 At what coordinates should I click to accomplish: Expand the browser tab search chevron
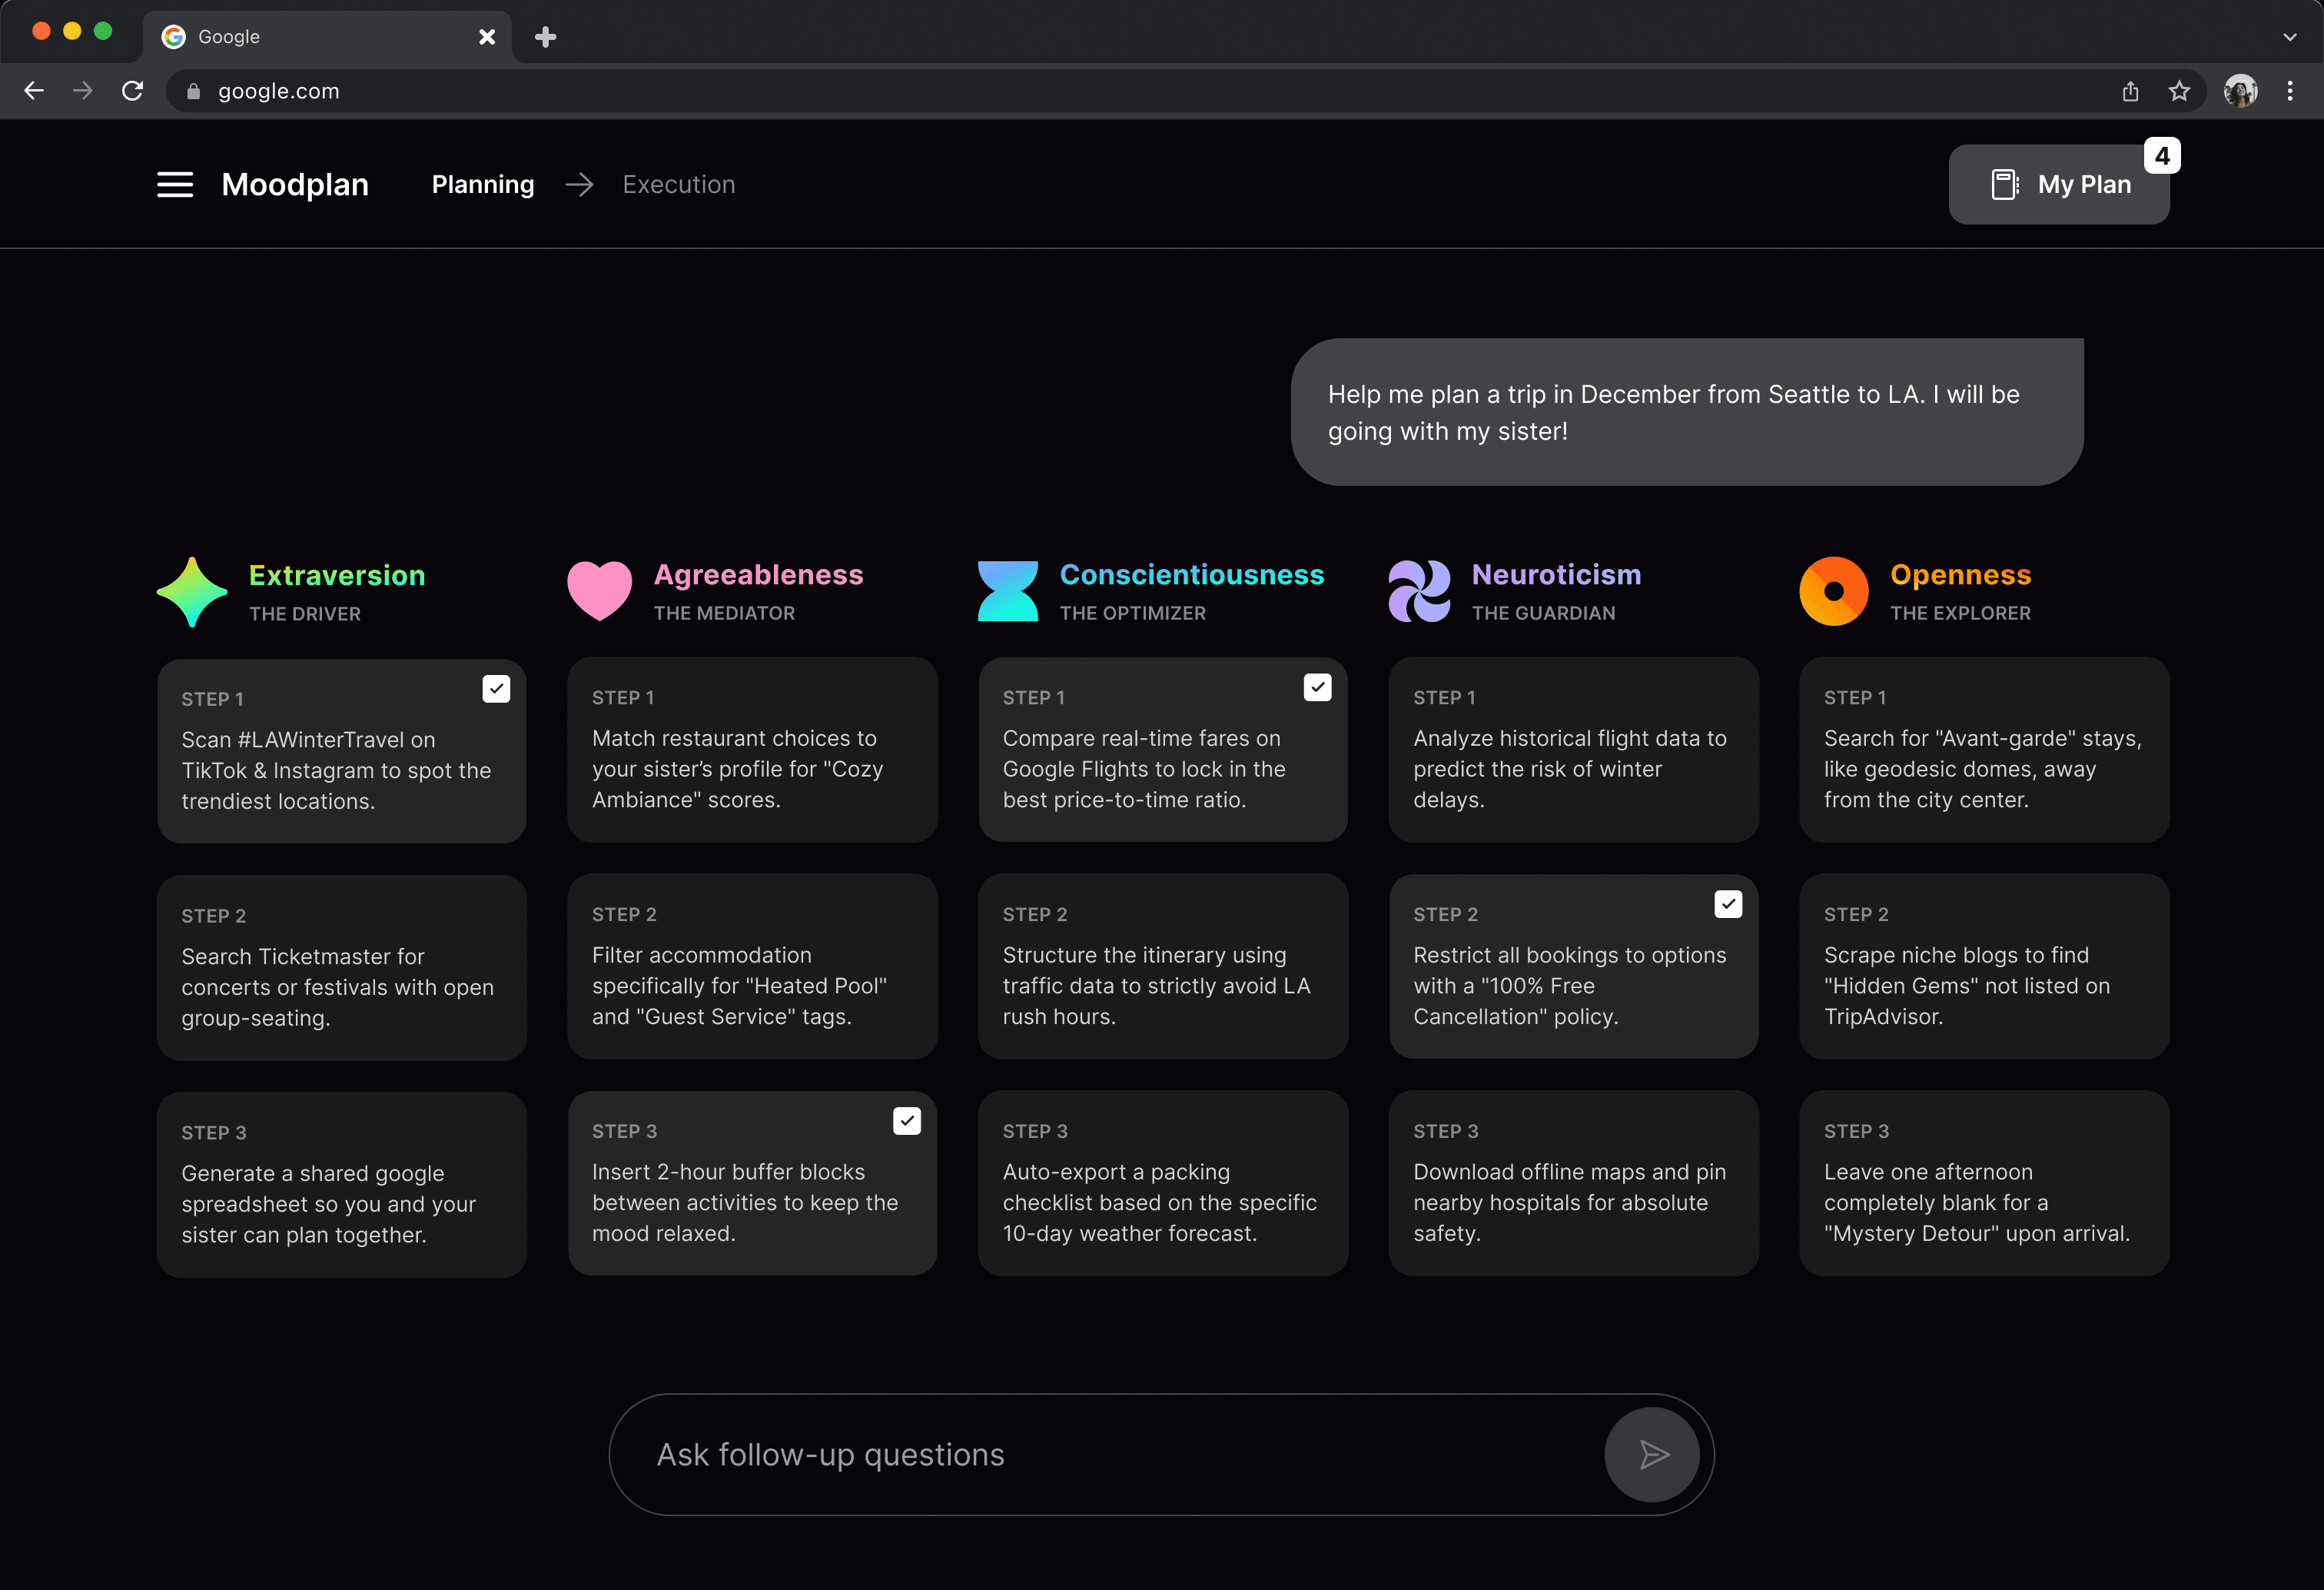click(x=2289, y=37)
